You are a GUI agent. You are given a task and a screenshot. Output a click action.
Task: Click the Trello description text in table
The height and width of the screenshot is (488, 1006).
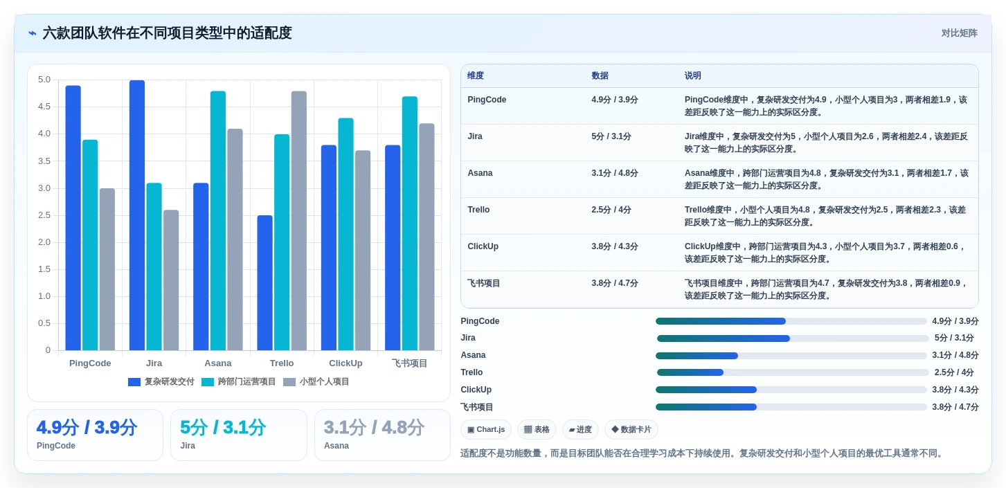click(x=825, y=216)
